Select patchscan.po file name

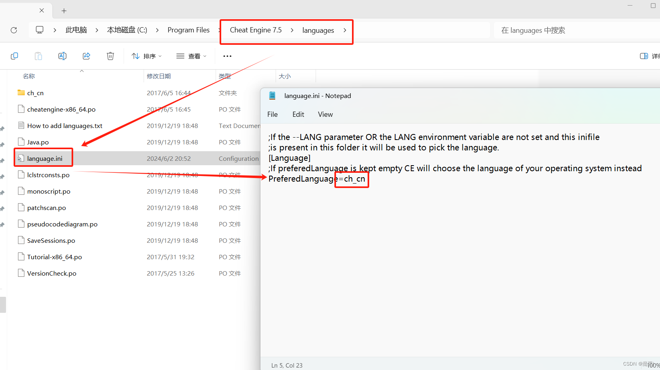pos(46,208)
